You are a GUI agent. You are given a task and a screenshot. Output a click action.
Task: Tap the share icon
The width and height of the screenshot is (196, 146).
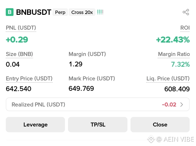coord(186,12)
